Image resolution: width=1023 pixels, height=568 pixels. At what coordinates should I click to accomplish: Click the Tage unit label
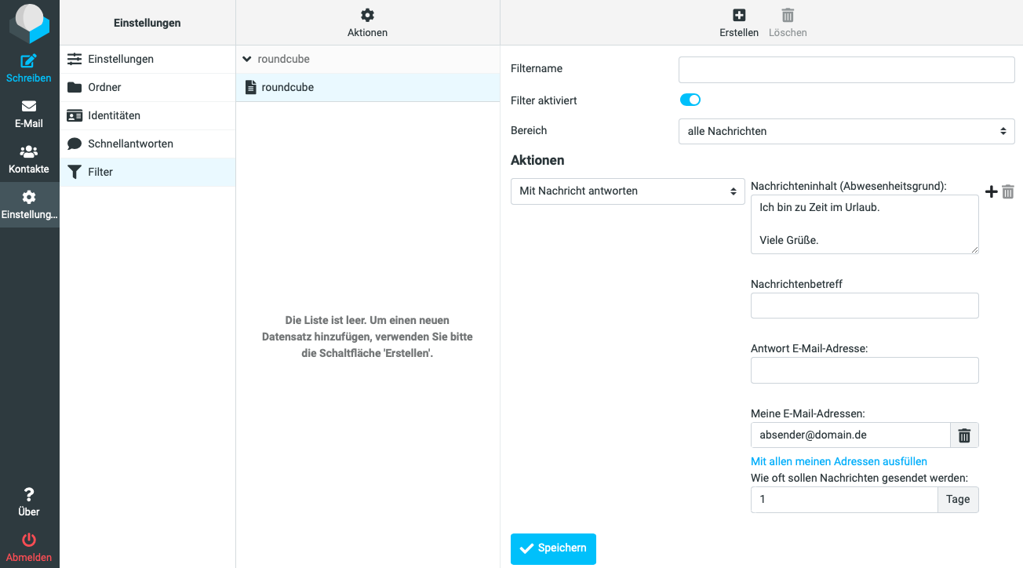coord(958,500)
